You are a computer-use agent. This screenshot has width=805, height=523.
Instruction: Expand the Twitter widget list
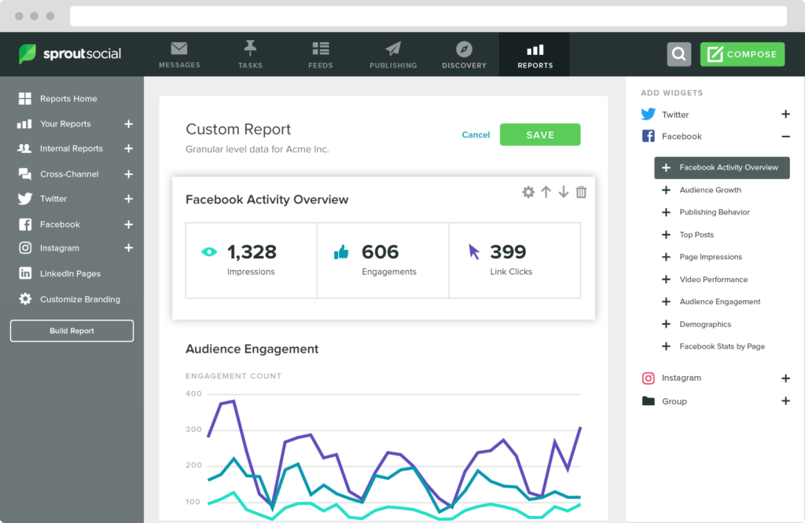click(785, 114)
